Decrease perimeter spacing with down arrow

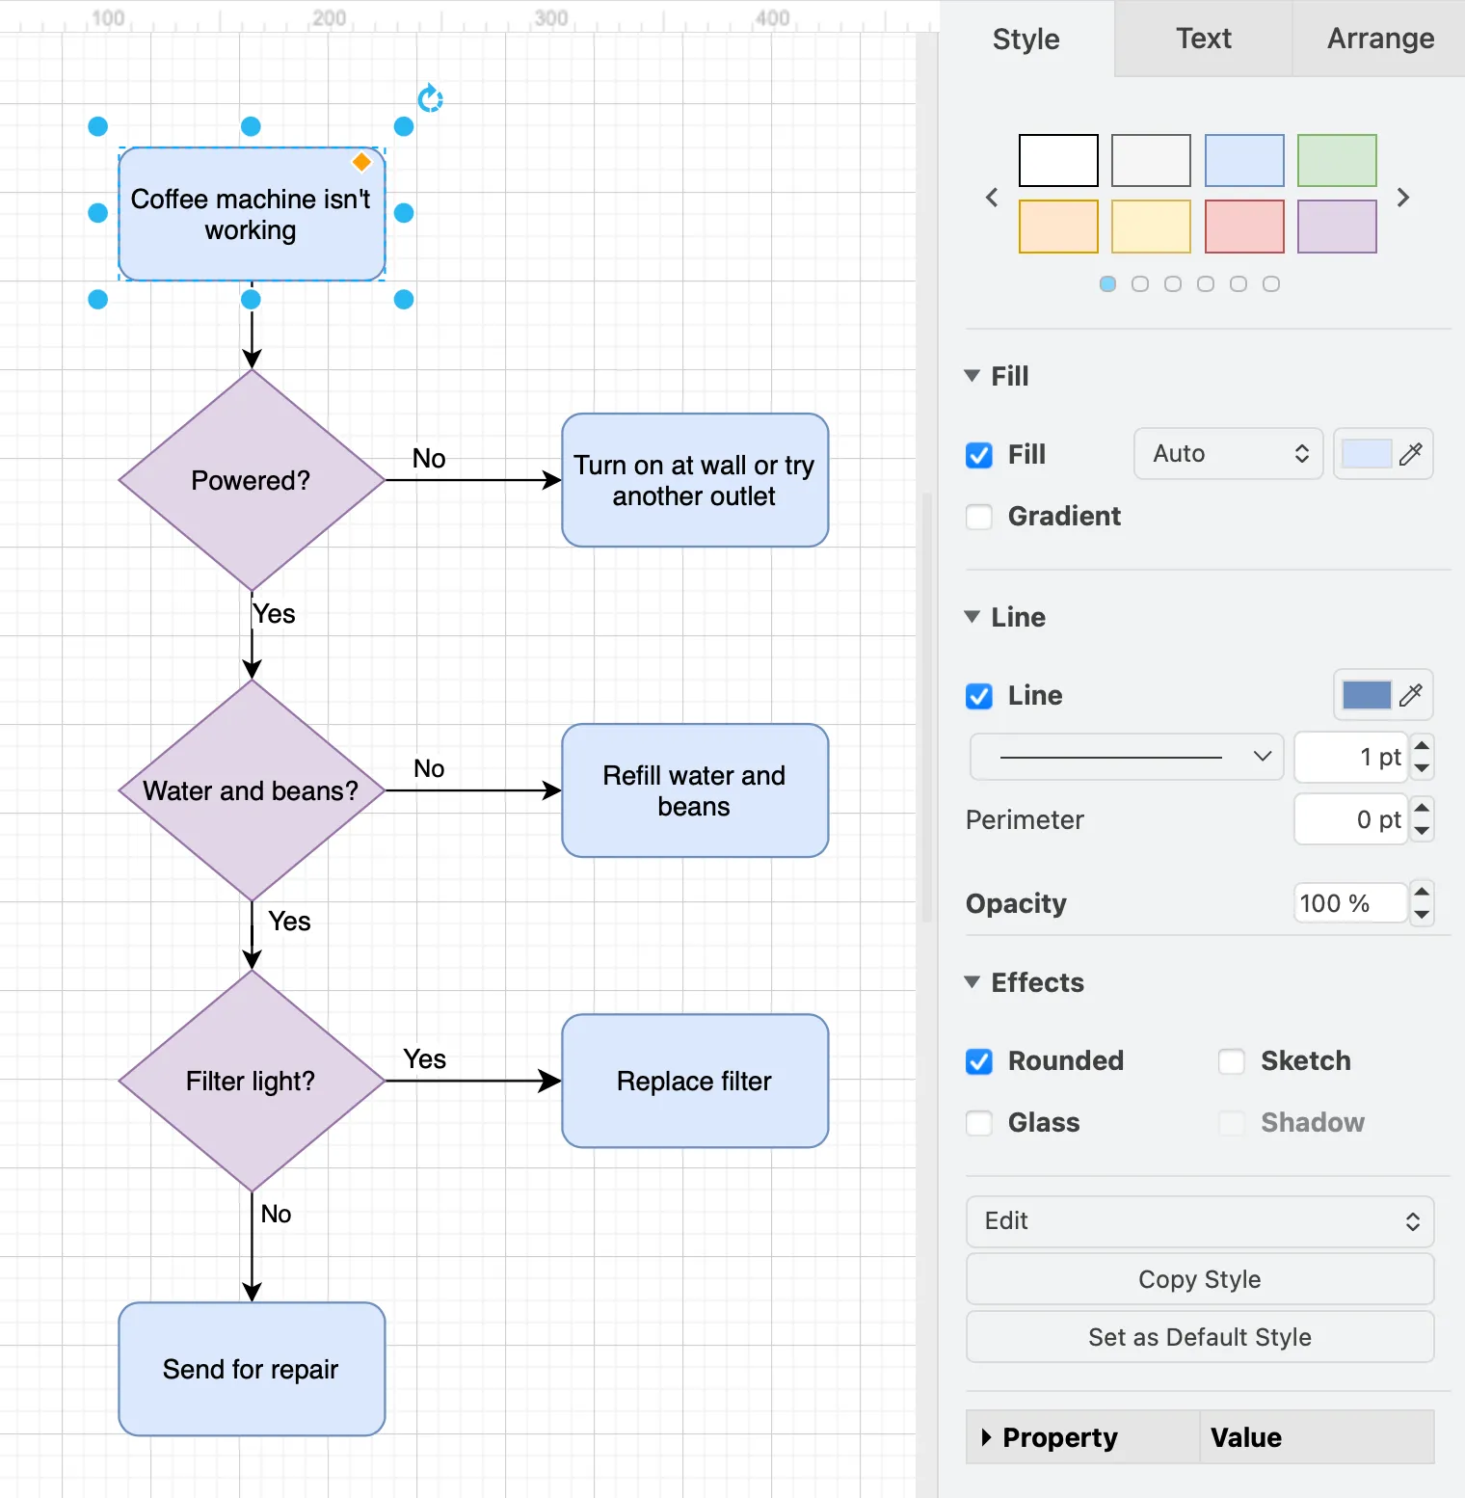tap(1422, 831)
